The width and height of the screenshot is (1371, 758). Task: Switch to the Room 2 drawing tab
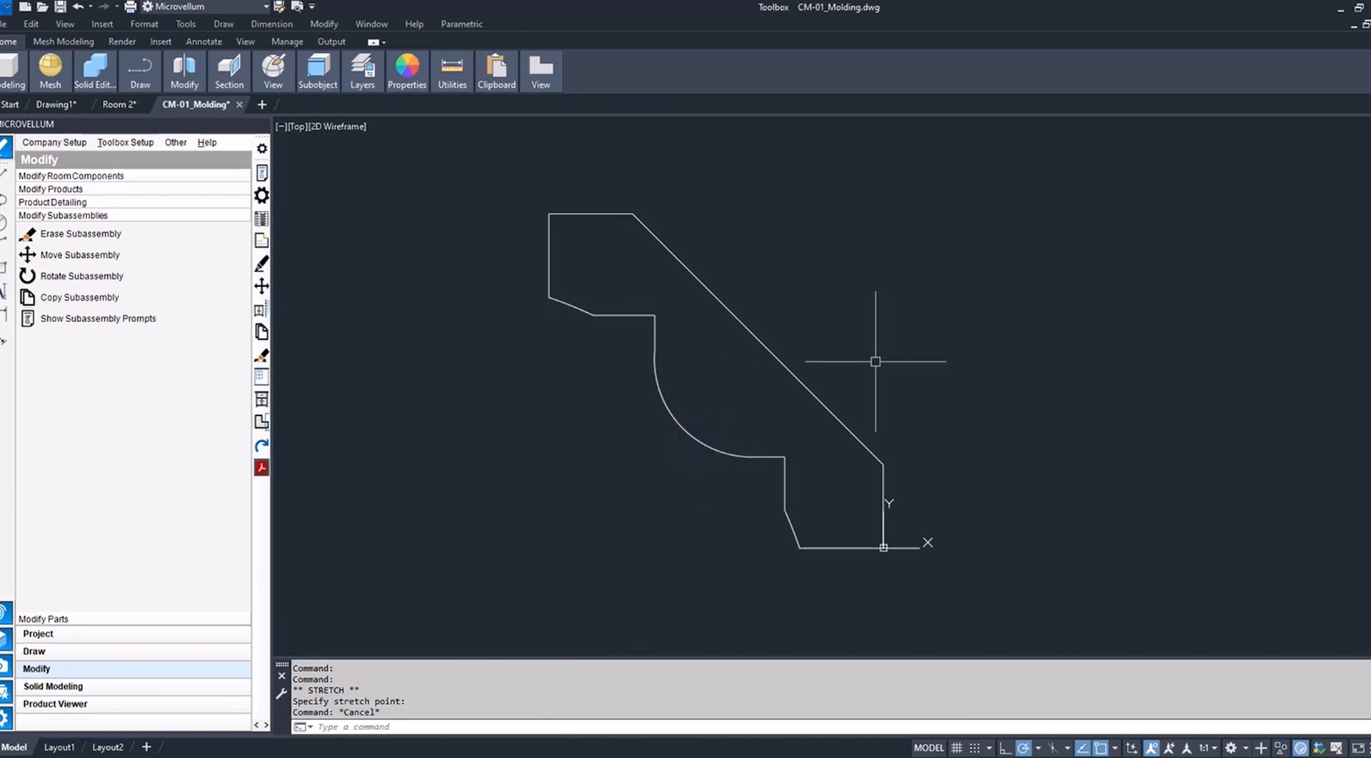(119, 104)
